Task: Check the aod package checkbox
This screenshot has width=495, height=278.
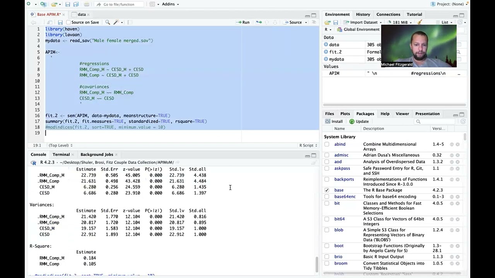Action: point(327,162)
